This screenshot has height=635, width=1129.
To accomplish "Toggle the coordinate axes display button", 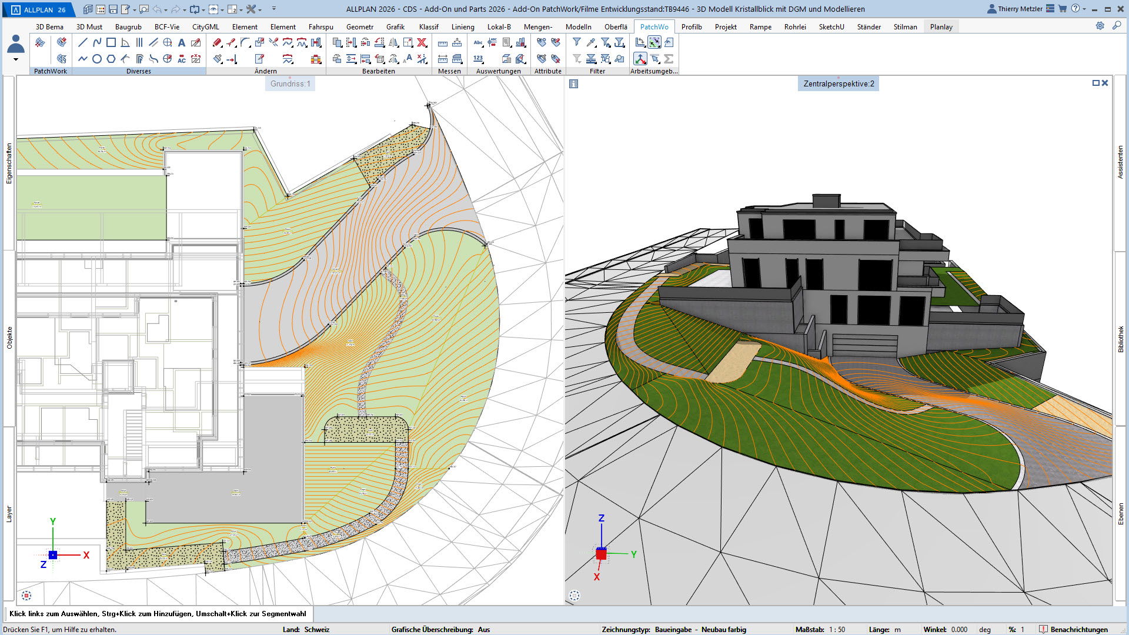I will pyautogui.click(x=640, y=59).
